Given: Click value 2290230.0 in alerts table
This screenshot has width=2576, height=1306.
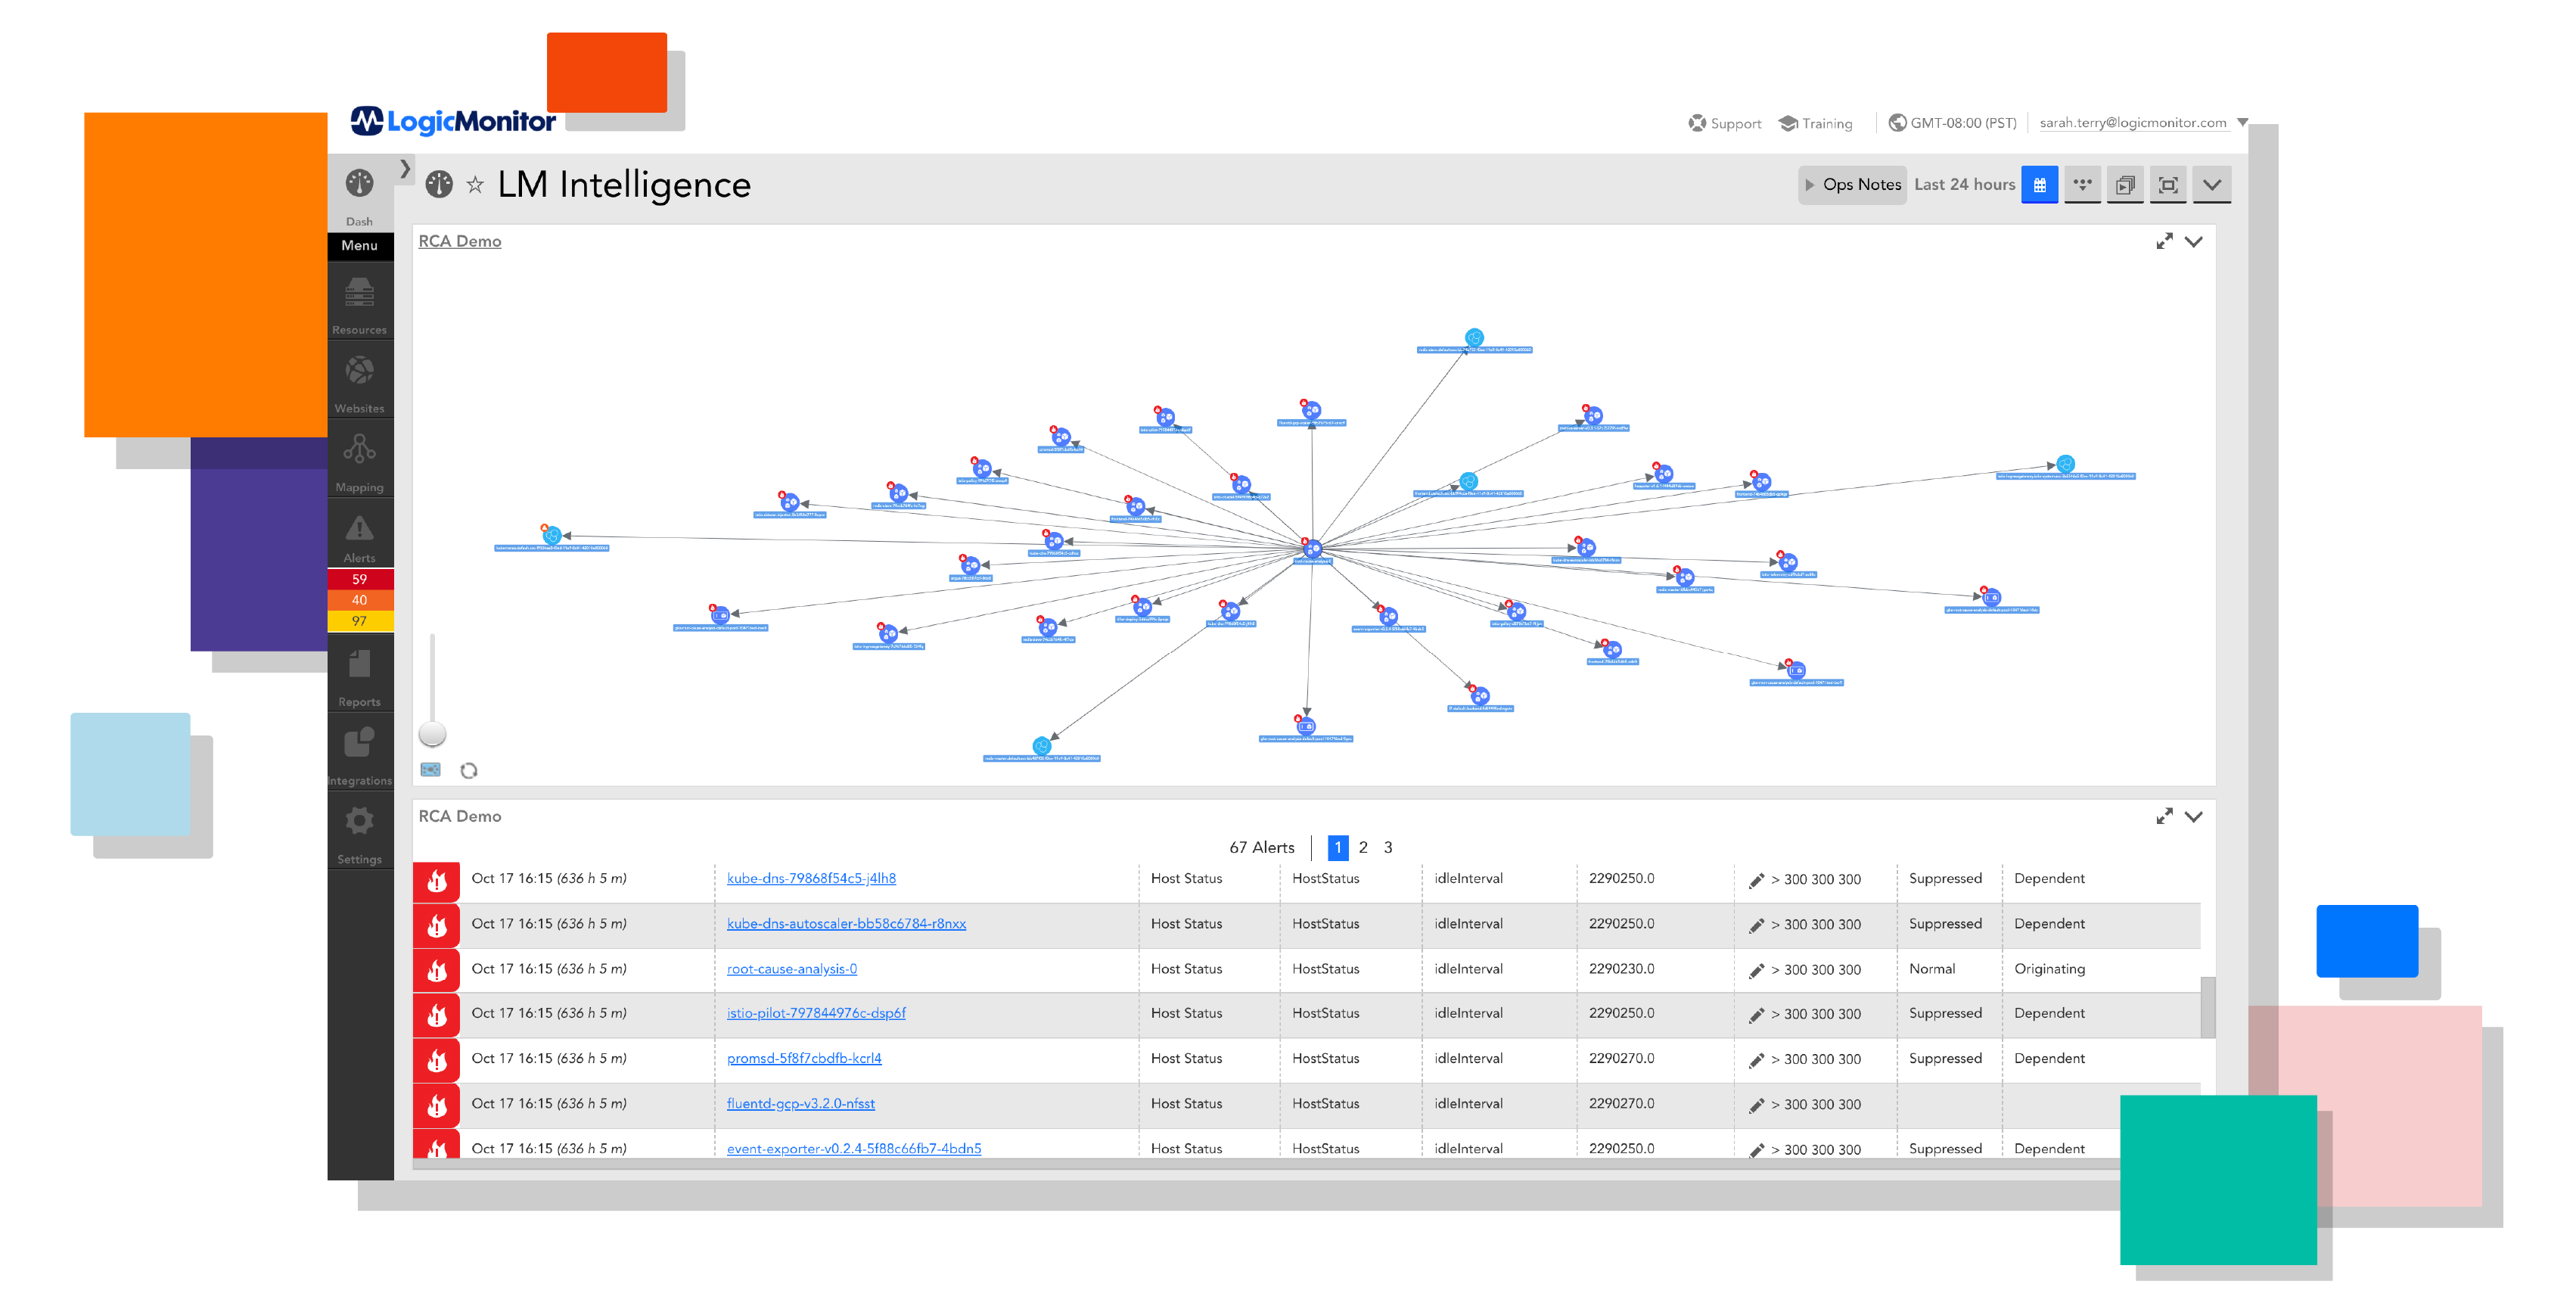Looking at the screenshot, I should click(1621, 968).
